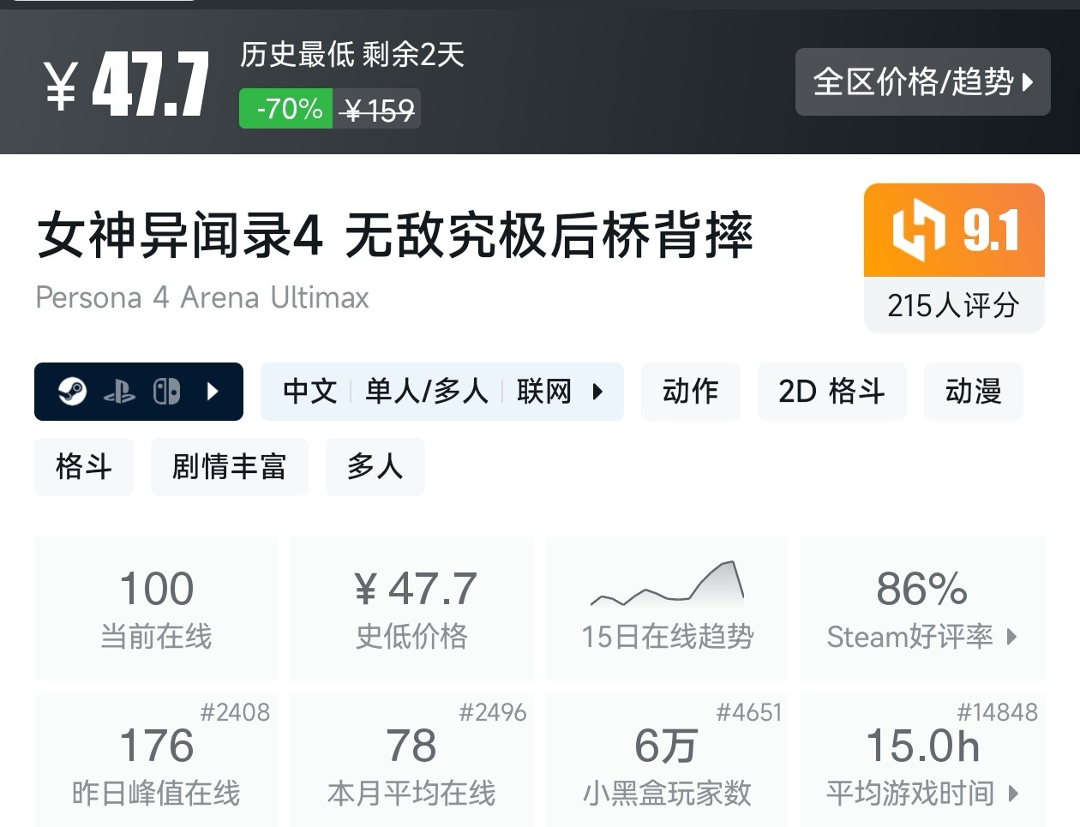
Task: Open the 当前在线 100 stat card
Action: tap(156, 608)
